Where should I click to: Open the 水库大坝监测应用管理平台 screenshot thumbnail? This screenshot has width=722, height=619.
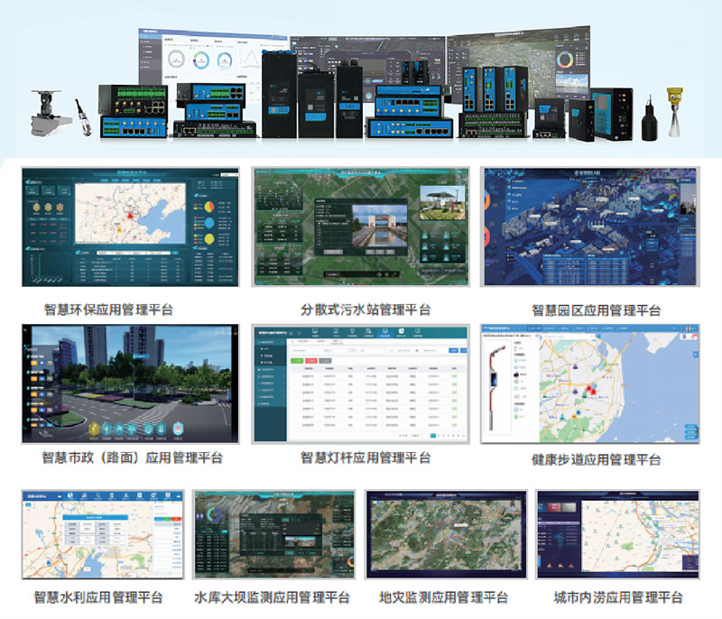click(273, 535)
